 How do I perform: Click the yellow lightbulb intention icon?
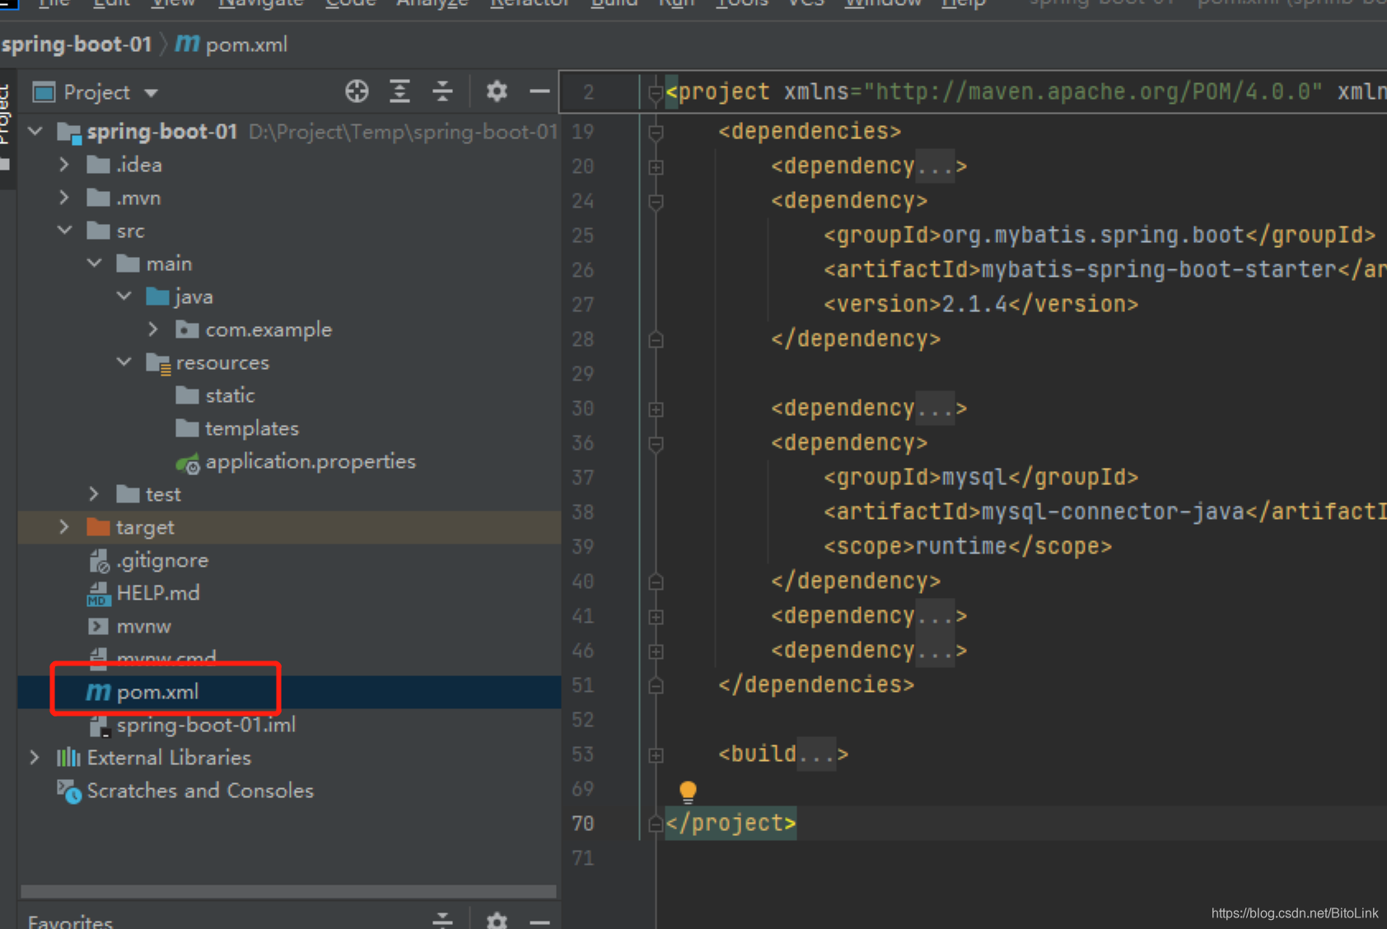tap(688, 791)
